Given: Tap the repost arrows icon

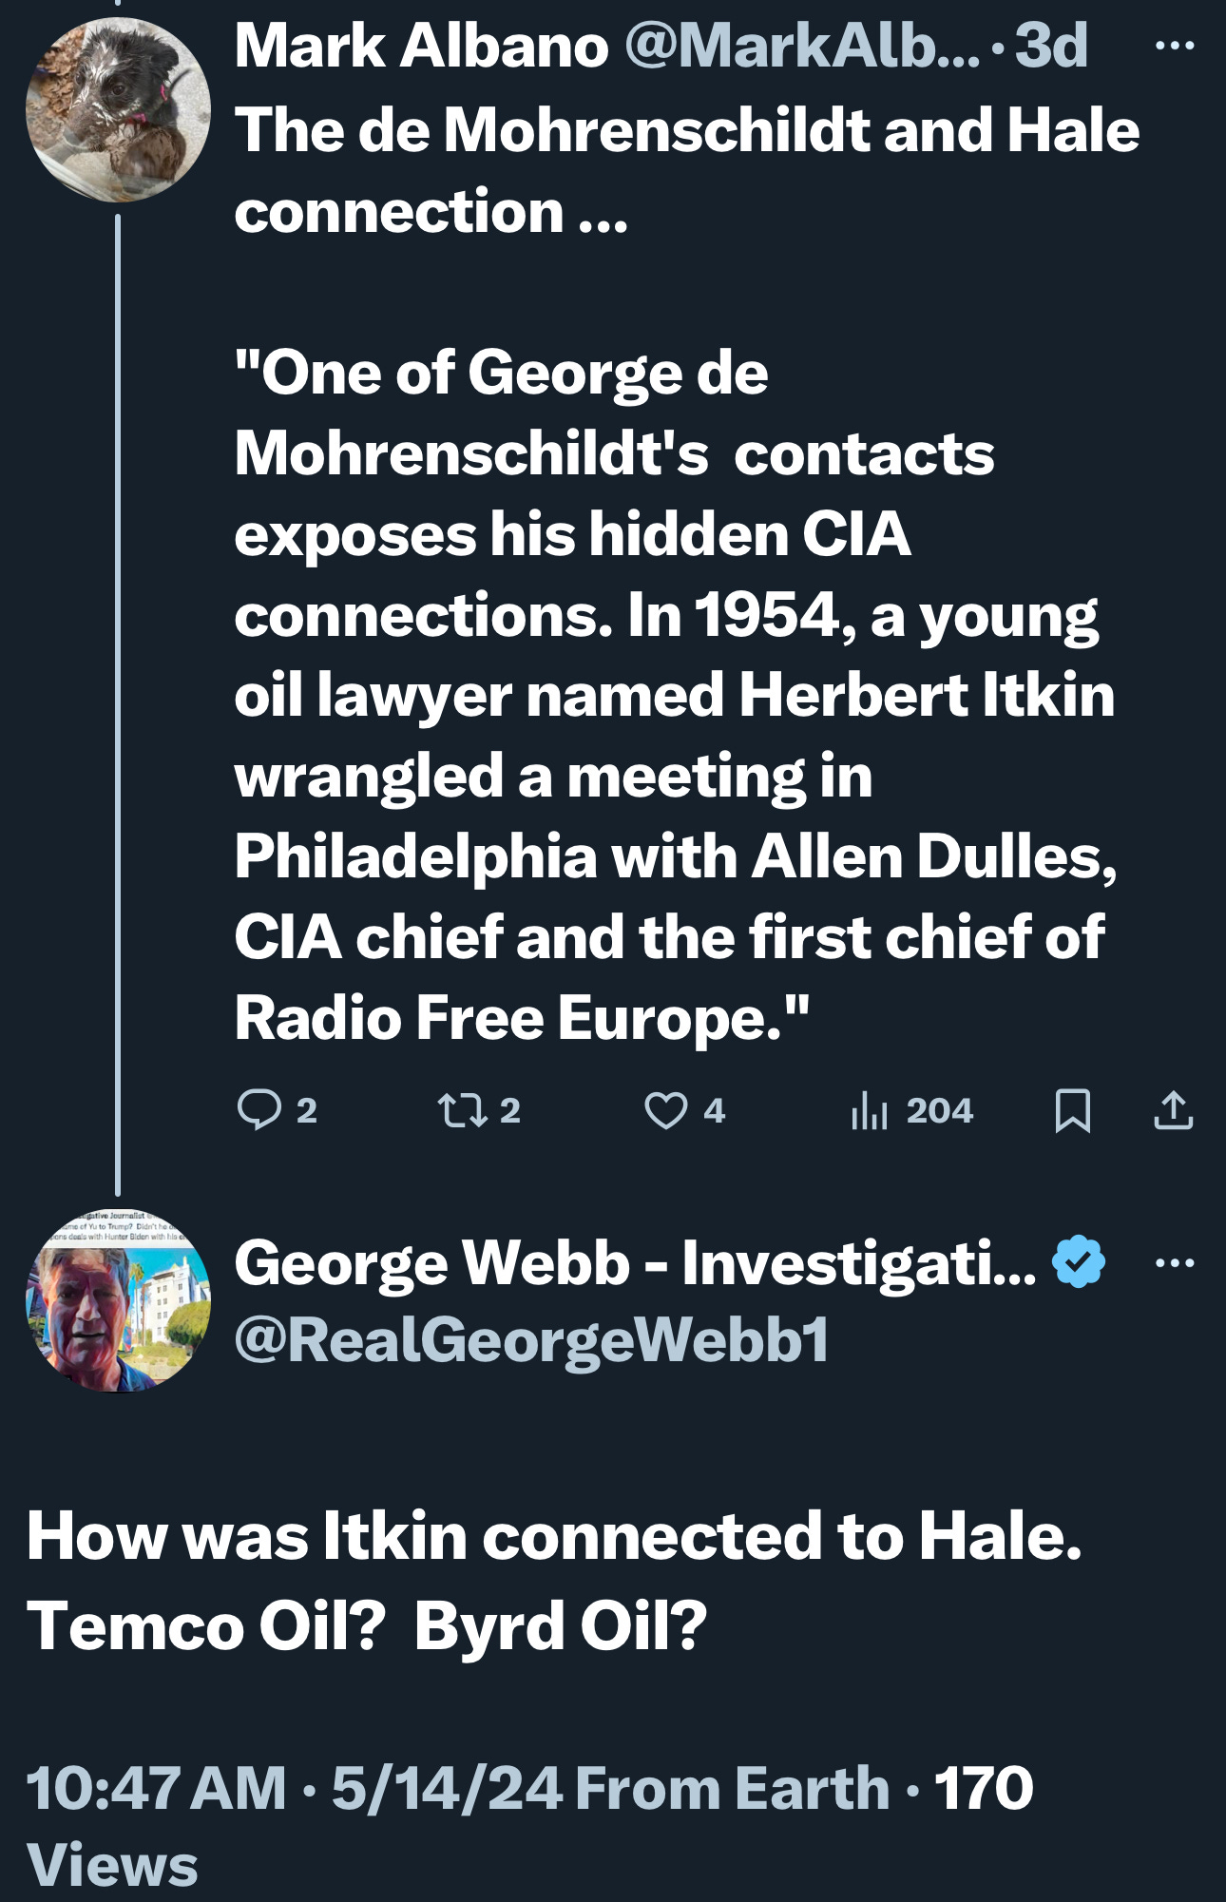Looking at the screenshot, I should [461, 1110].
